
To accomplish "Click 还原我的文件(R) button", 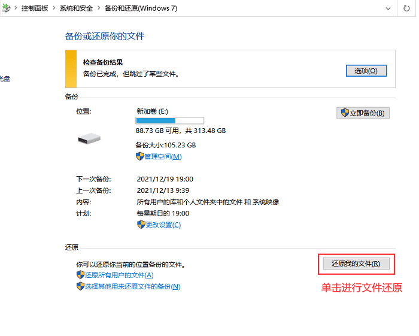I will tap(356, 264).
